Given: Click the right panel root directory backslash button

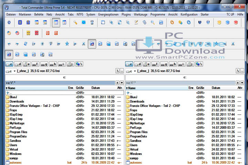Looking at the screenshot, I should [238, 71].
